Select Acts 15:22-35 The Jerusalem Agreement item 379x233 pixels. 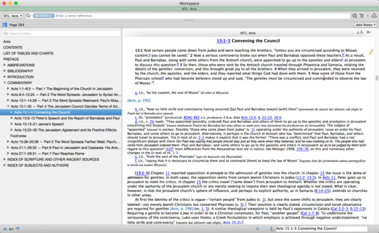(65, 130)
